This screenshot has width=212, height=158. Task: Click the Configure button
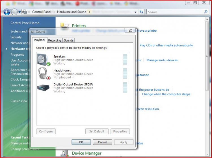tap(46, 131)
